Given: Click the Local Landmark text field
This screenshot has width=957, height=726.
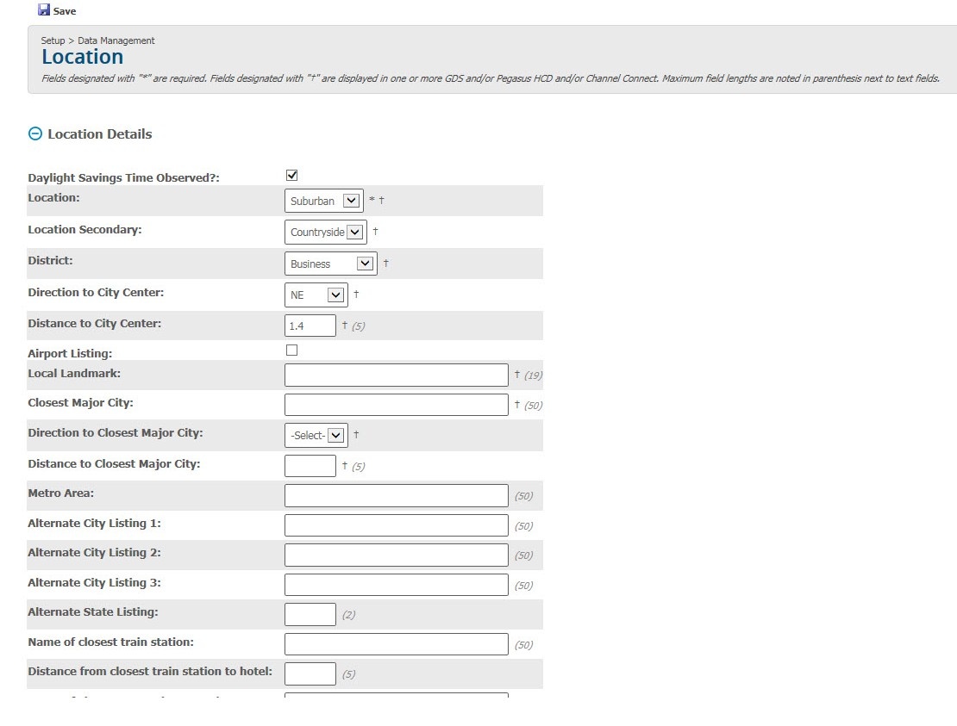Looking at the screenshot, I should (x=396, y=375).
